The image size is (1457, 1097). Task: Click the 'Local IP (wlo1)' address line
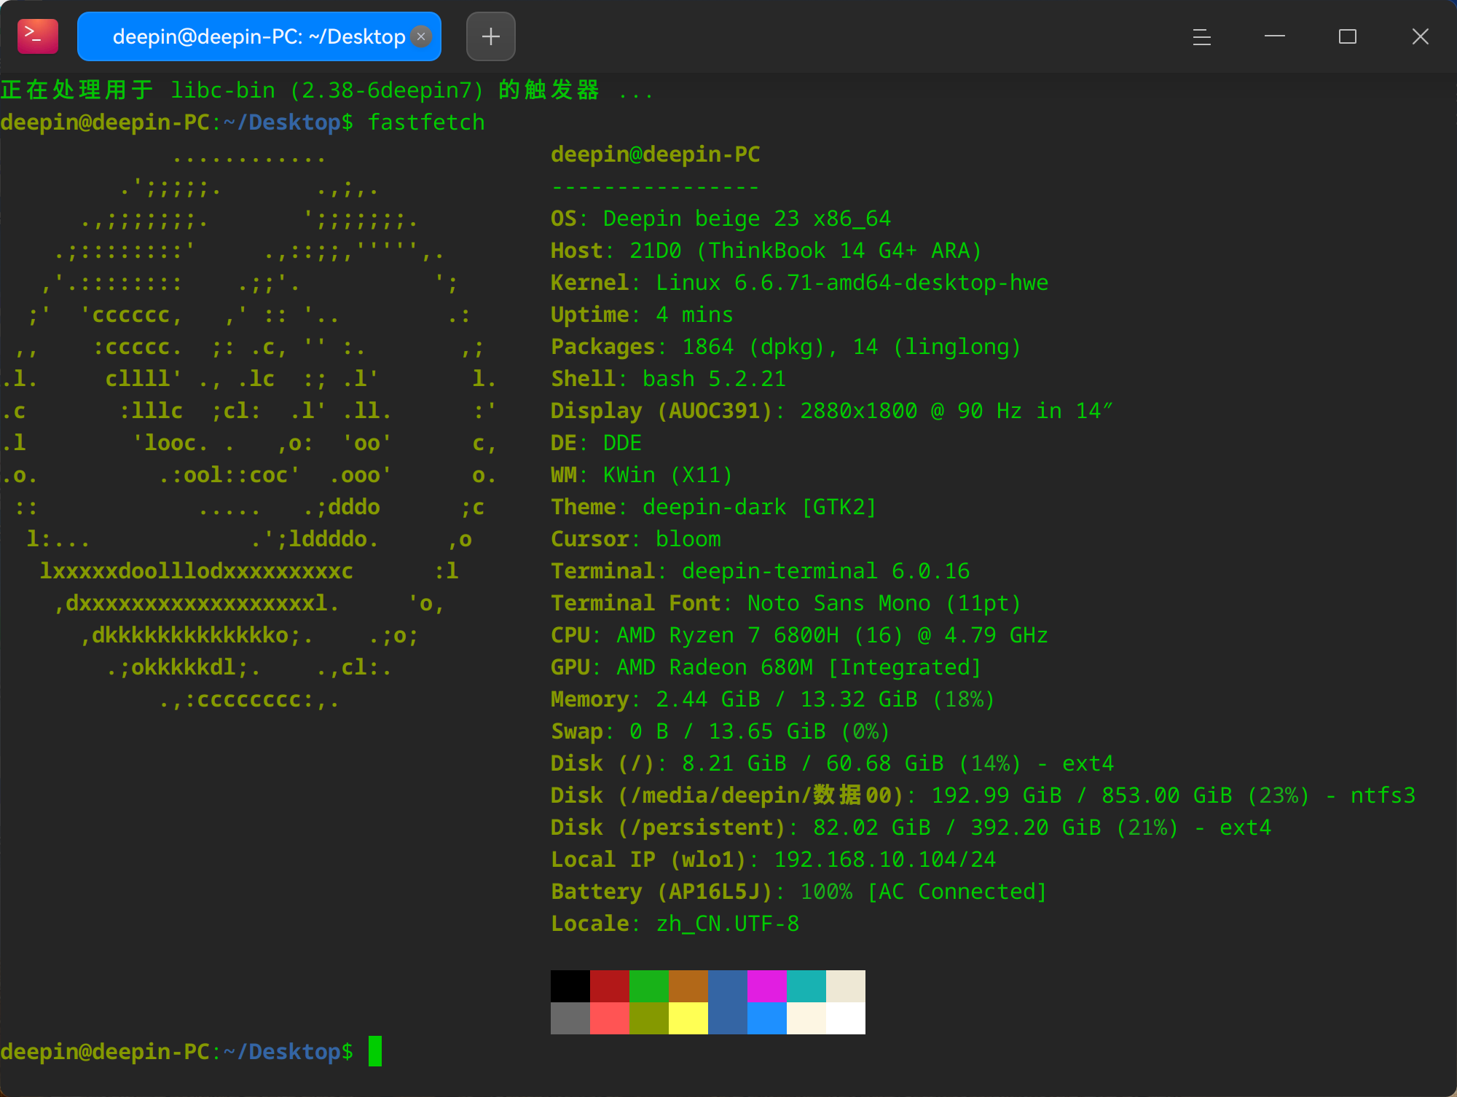(774, 860)
